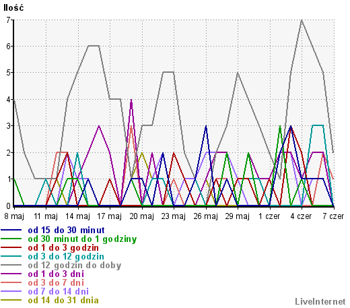Screen dimensions: 350x308
Task: Click the 'od 1 do 3 dni' legend label
Action: [56, 274]
